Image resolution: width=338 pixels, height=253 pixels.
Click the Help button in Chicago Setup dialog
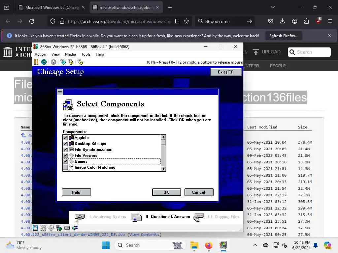pyautogui.click(x=76, y=192)
